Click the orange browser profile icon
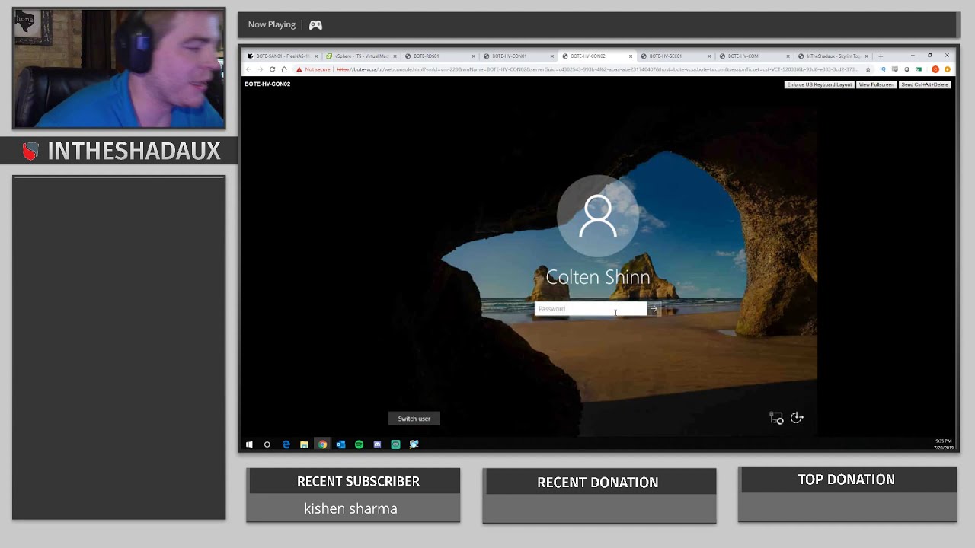The width and height of the screenshot is (975, 548). [x=948, y=69]
